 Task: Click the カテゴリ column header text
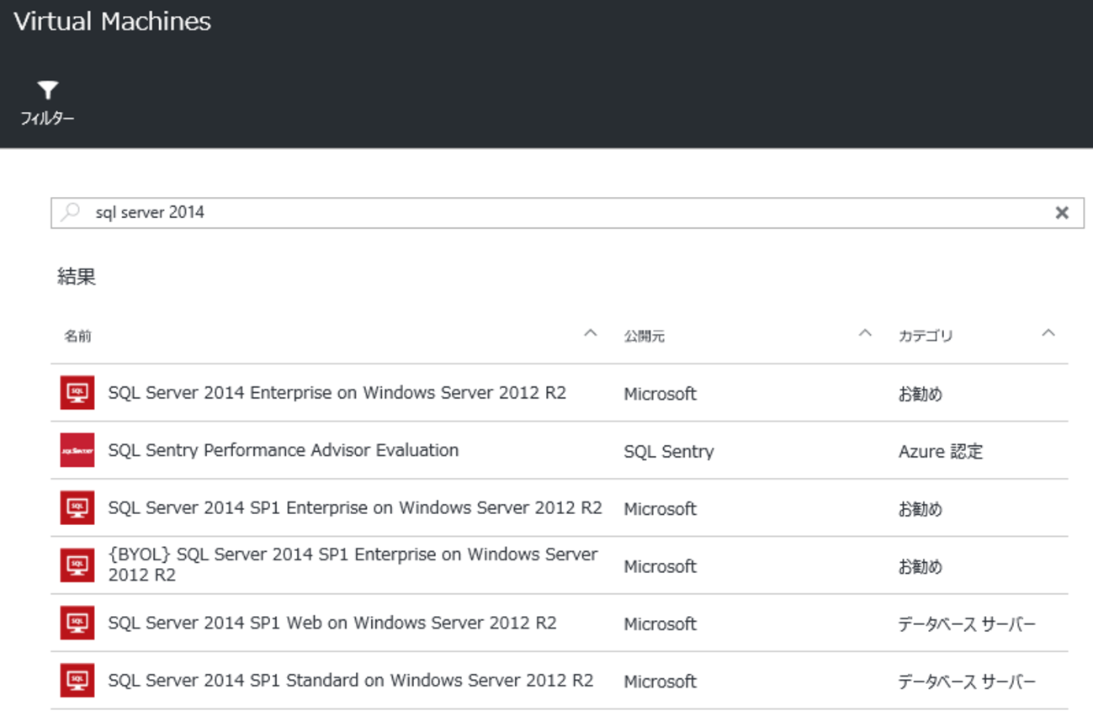(x=926, y=336)
